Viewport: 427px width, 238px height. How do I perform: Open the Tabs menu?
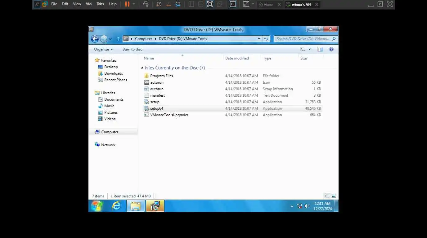click(x=100, y=4)
